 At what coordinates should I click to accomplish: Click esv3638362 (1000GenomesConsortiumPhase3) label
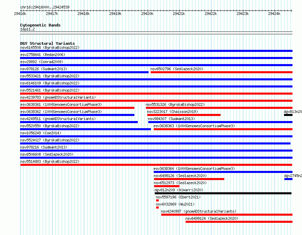coord(61,112)
